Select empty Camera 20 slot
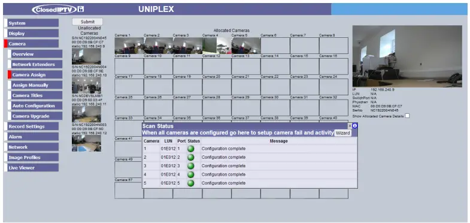Screen dimensions: 470x223 (x=217, y=87)
